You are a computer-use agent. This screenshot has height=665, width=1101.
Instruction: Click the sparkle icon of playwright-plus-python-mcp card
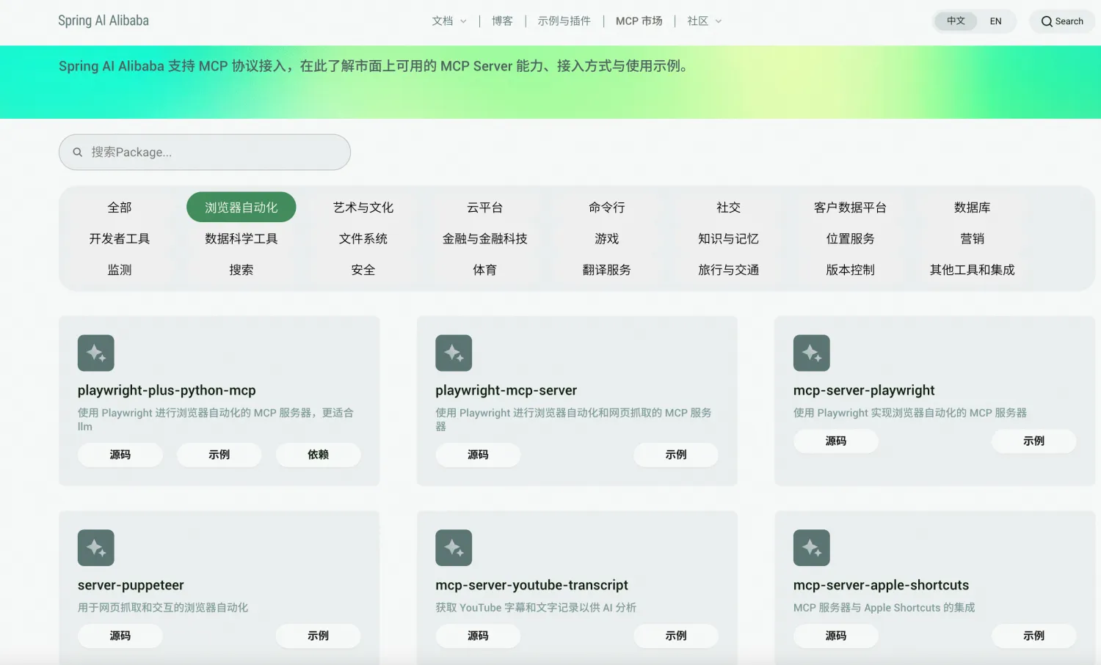tap(96, 353)
